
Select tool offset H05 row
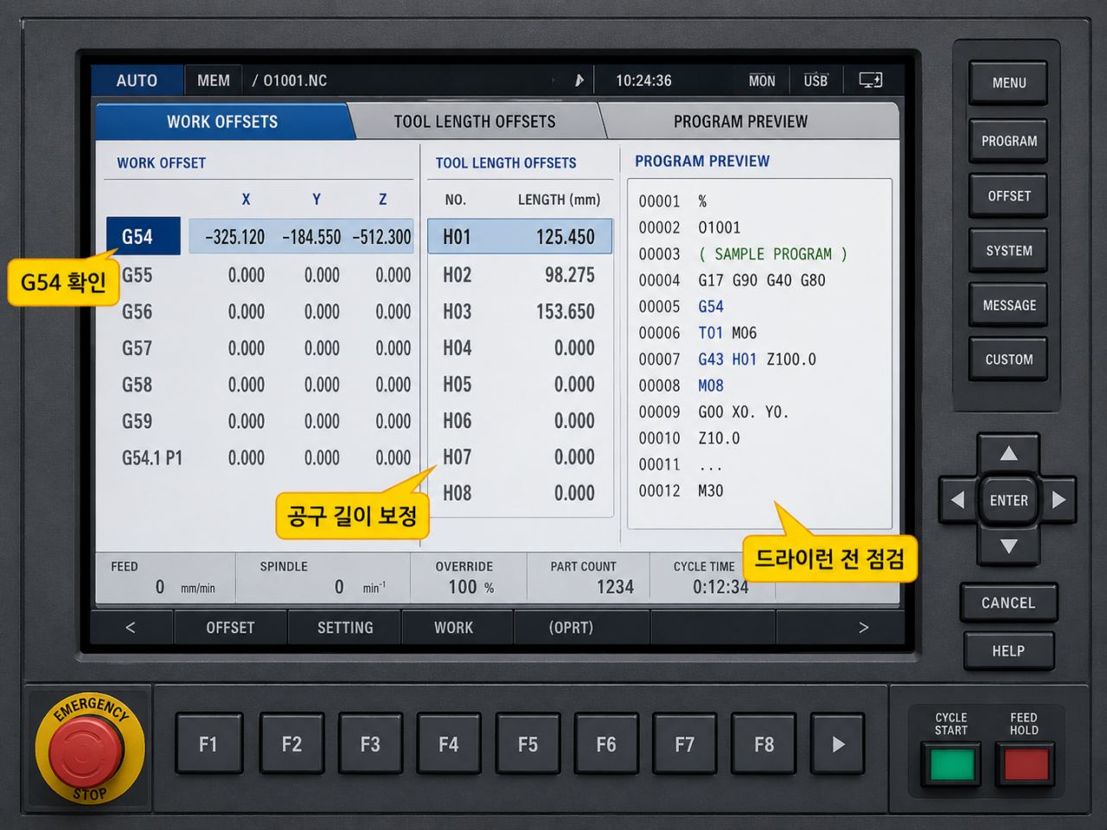[520, 385]
